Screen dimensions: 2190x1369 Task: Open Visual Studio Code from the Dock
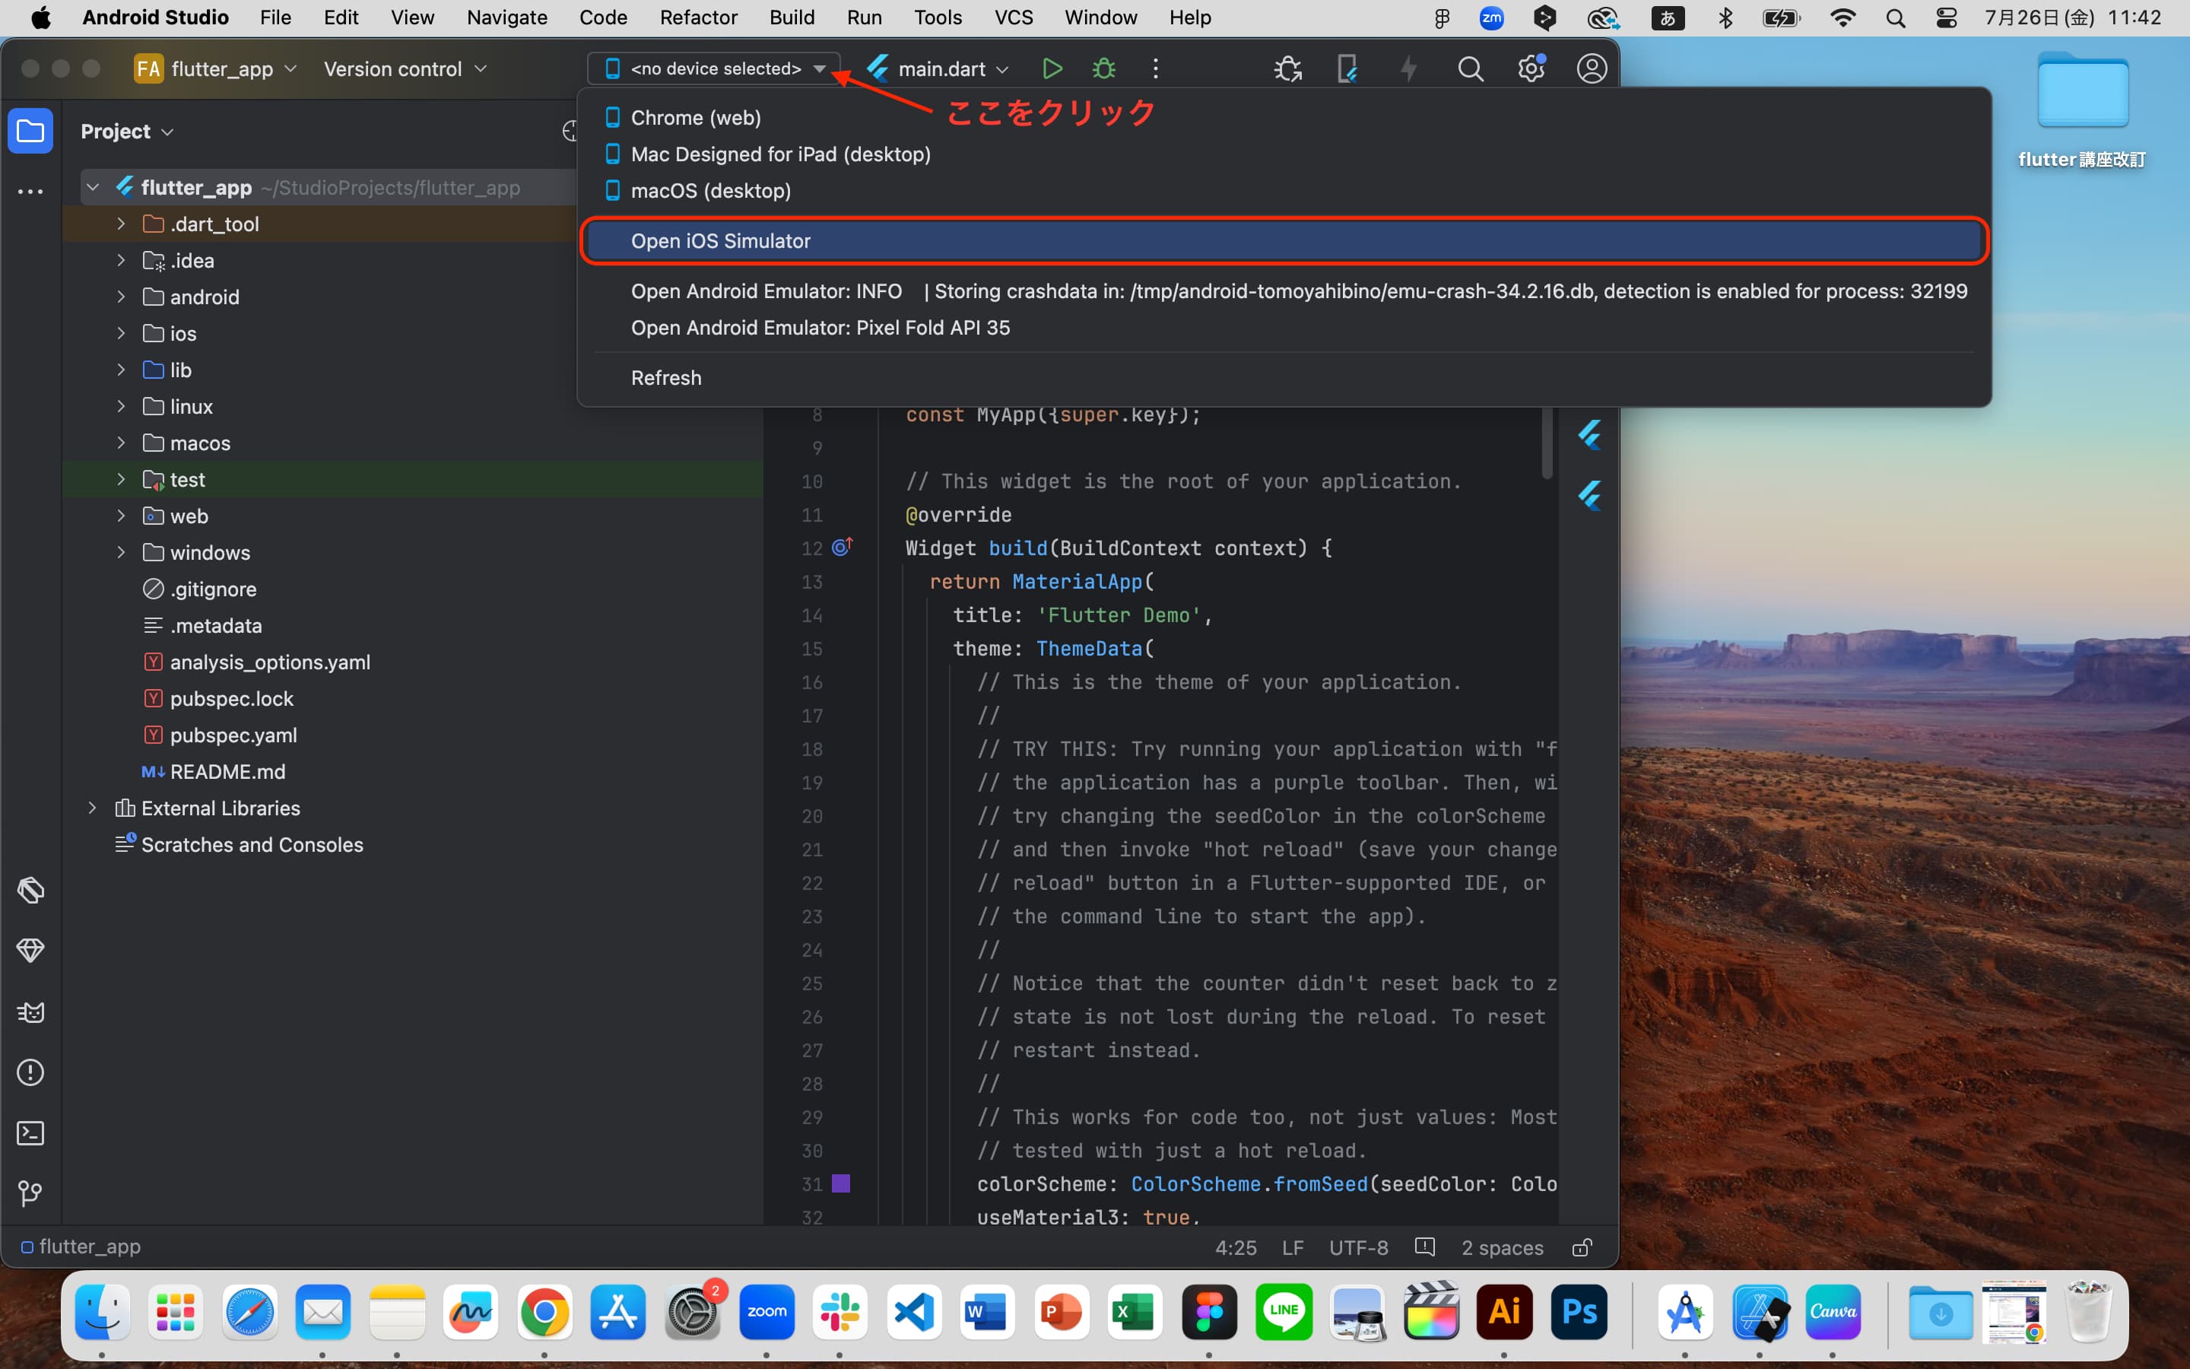[914, 1312]
